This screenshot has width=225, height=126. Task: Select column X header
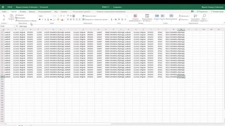pos(181,29)
